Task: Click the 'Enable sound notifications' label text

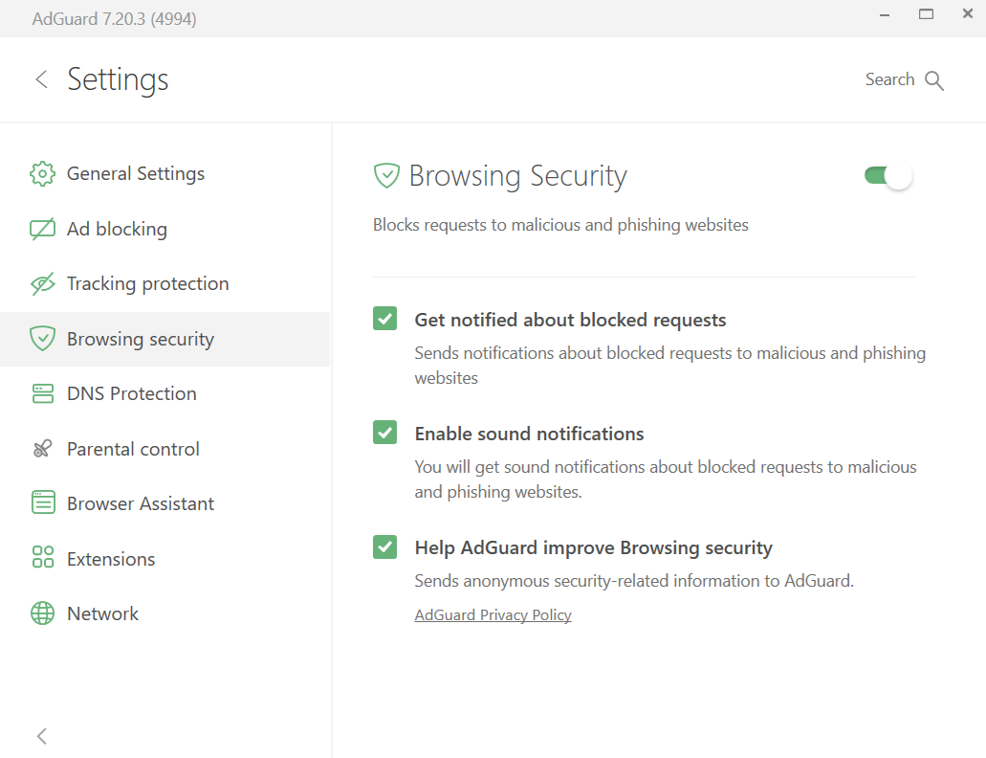Action: [x=529, y=434]
